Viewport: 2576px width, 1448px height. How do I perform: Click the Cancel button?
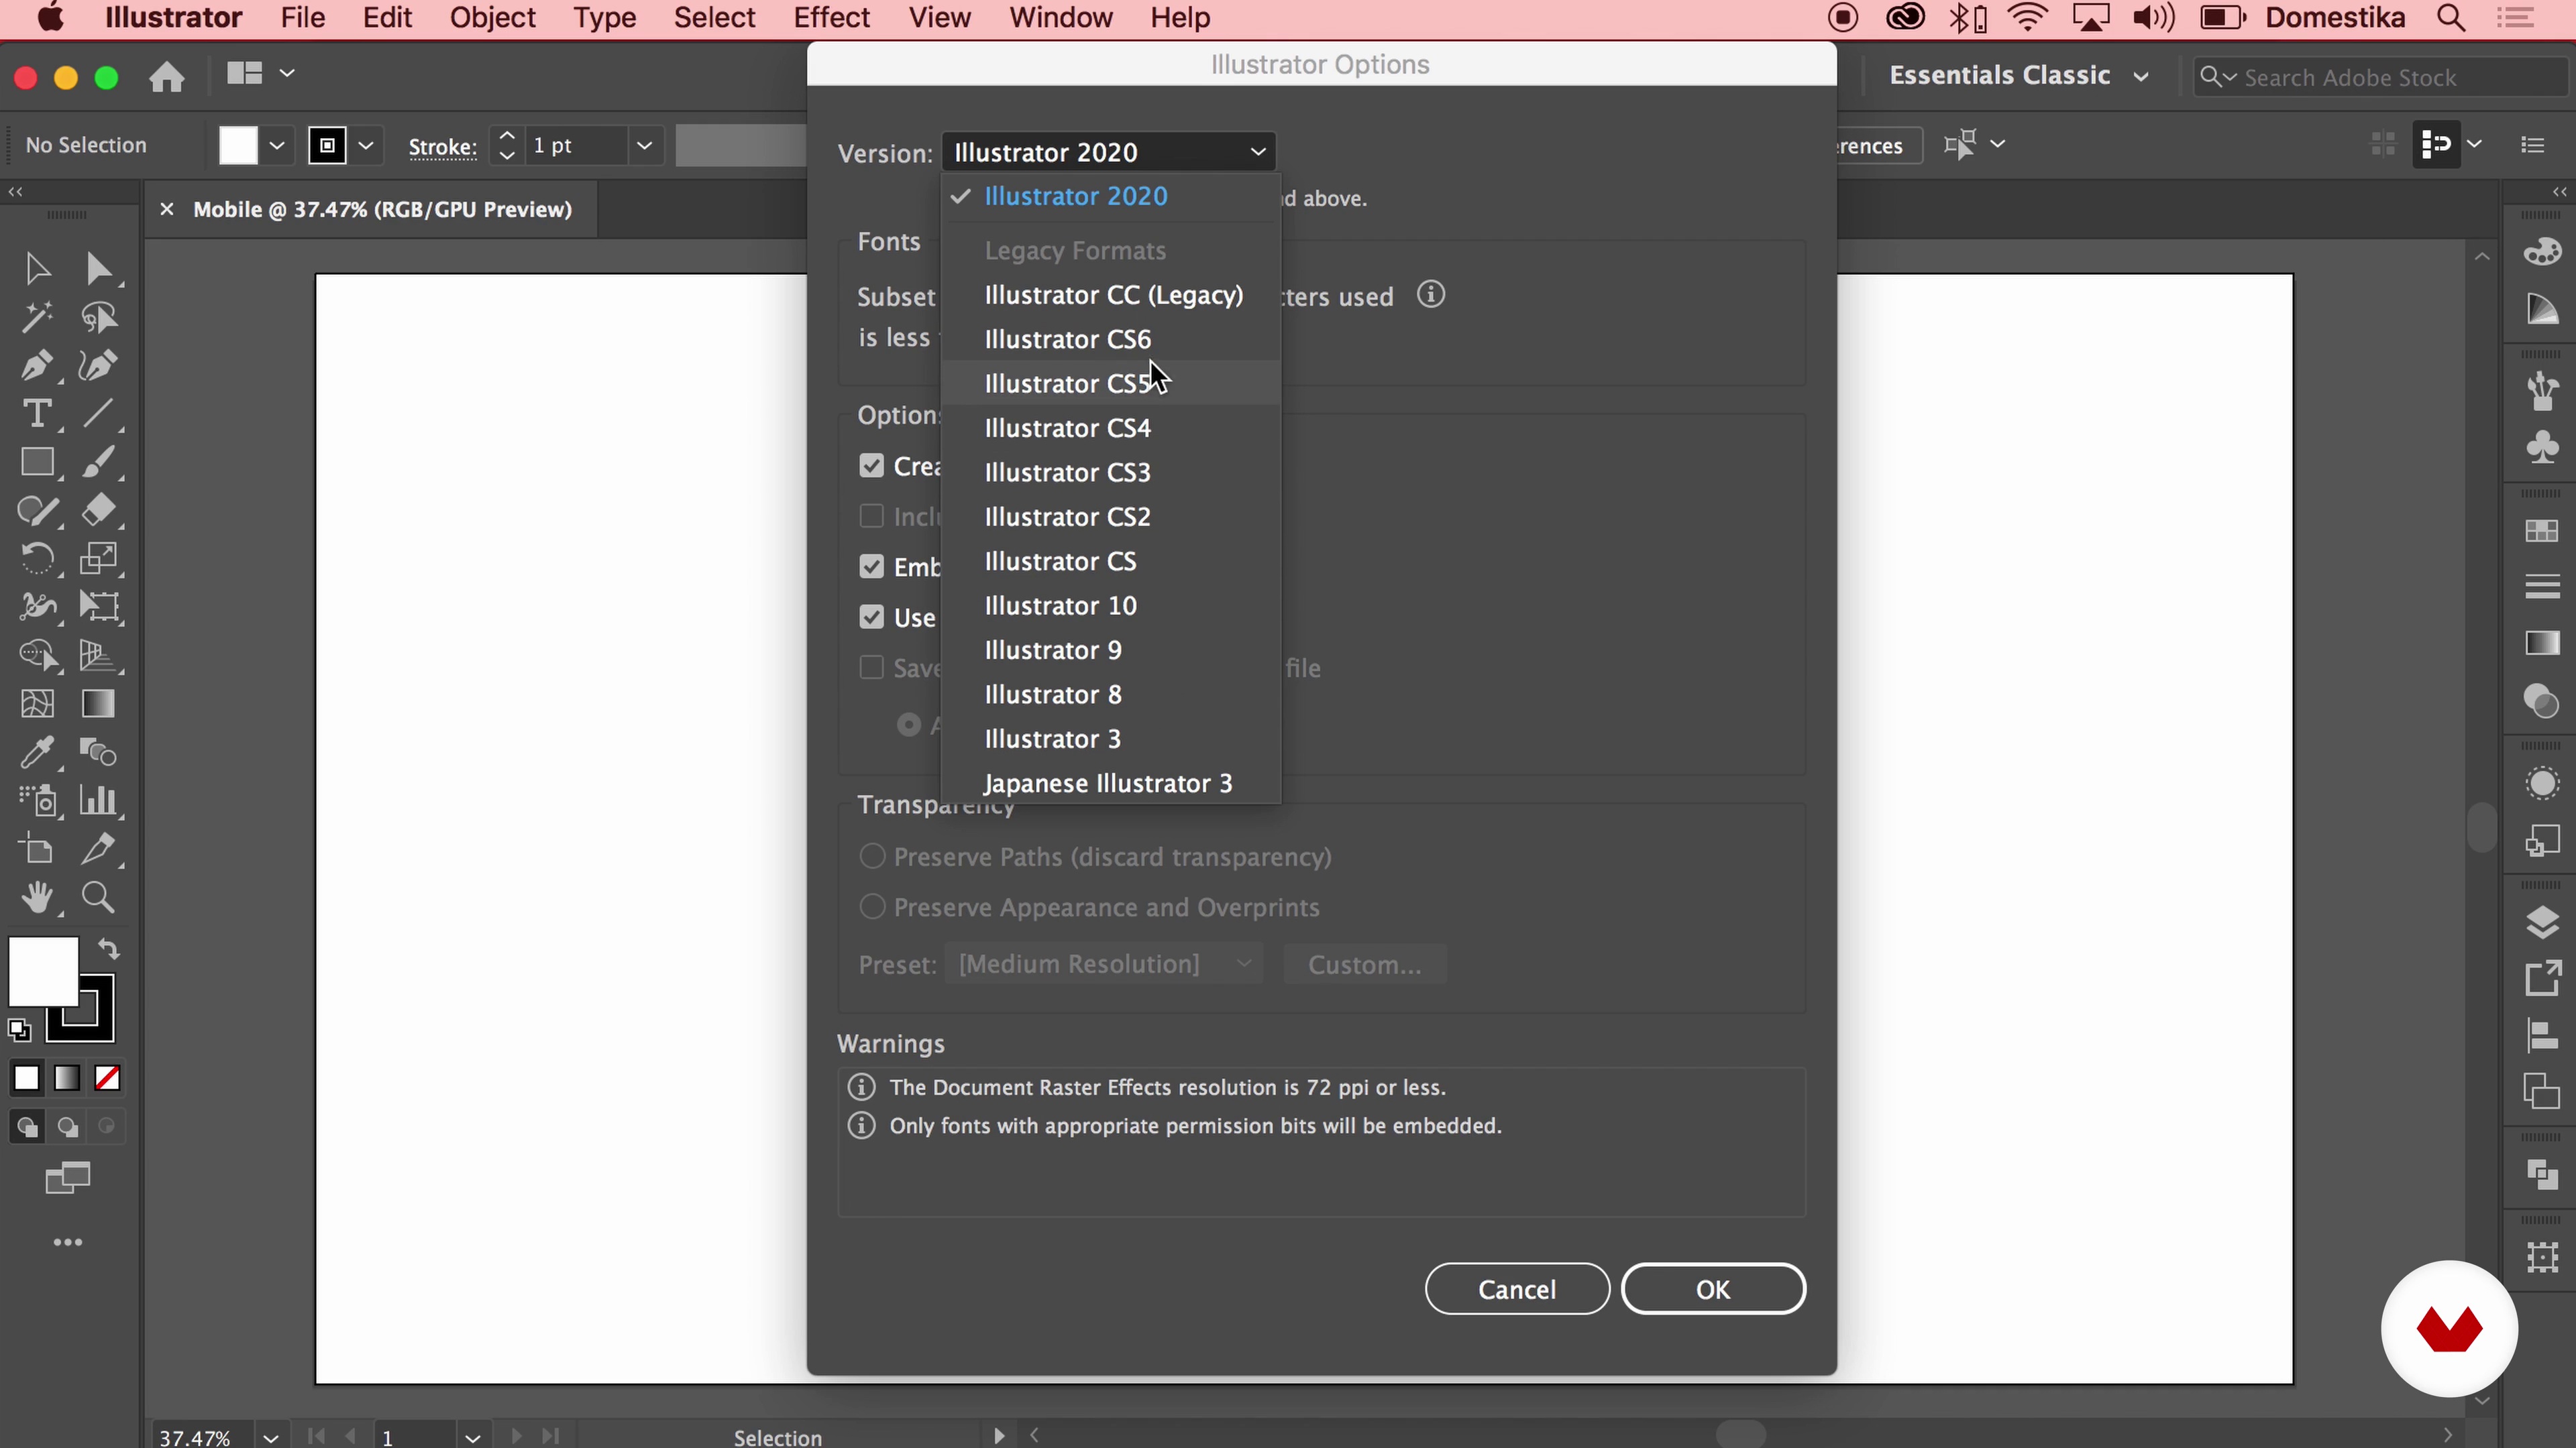(1517, 1289)
